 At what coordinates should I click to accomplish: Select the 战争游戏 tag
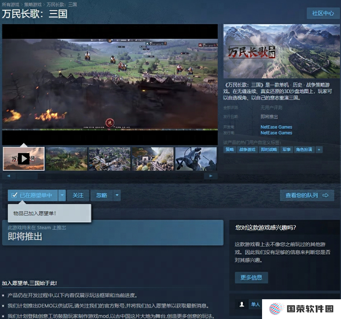[x=247, y=150]
